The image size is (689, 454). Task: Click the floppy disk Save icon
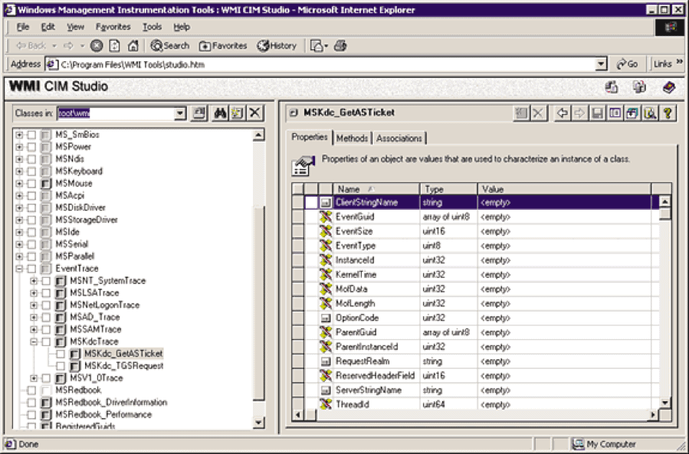point(597,113)
